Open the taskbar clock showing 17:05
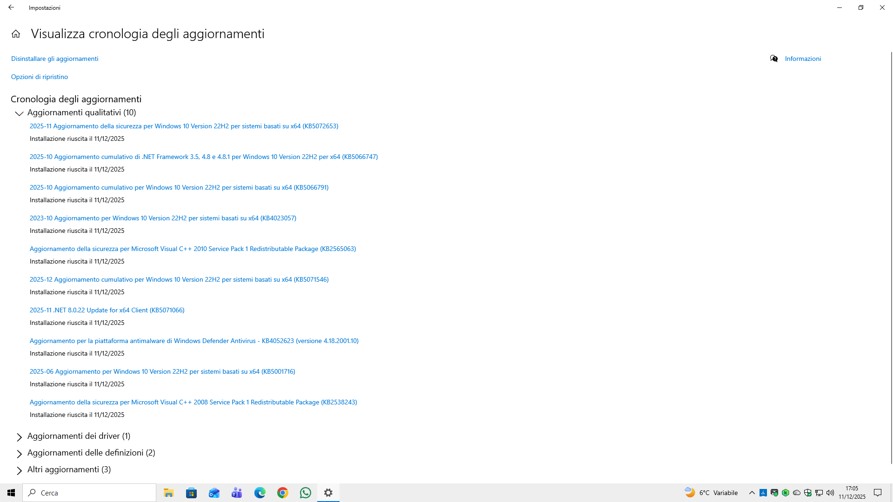The width and height of the screenshot is (893, 502). pos(852,493)
